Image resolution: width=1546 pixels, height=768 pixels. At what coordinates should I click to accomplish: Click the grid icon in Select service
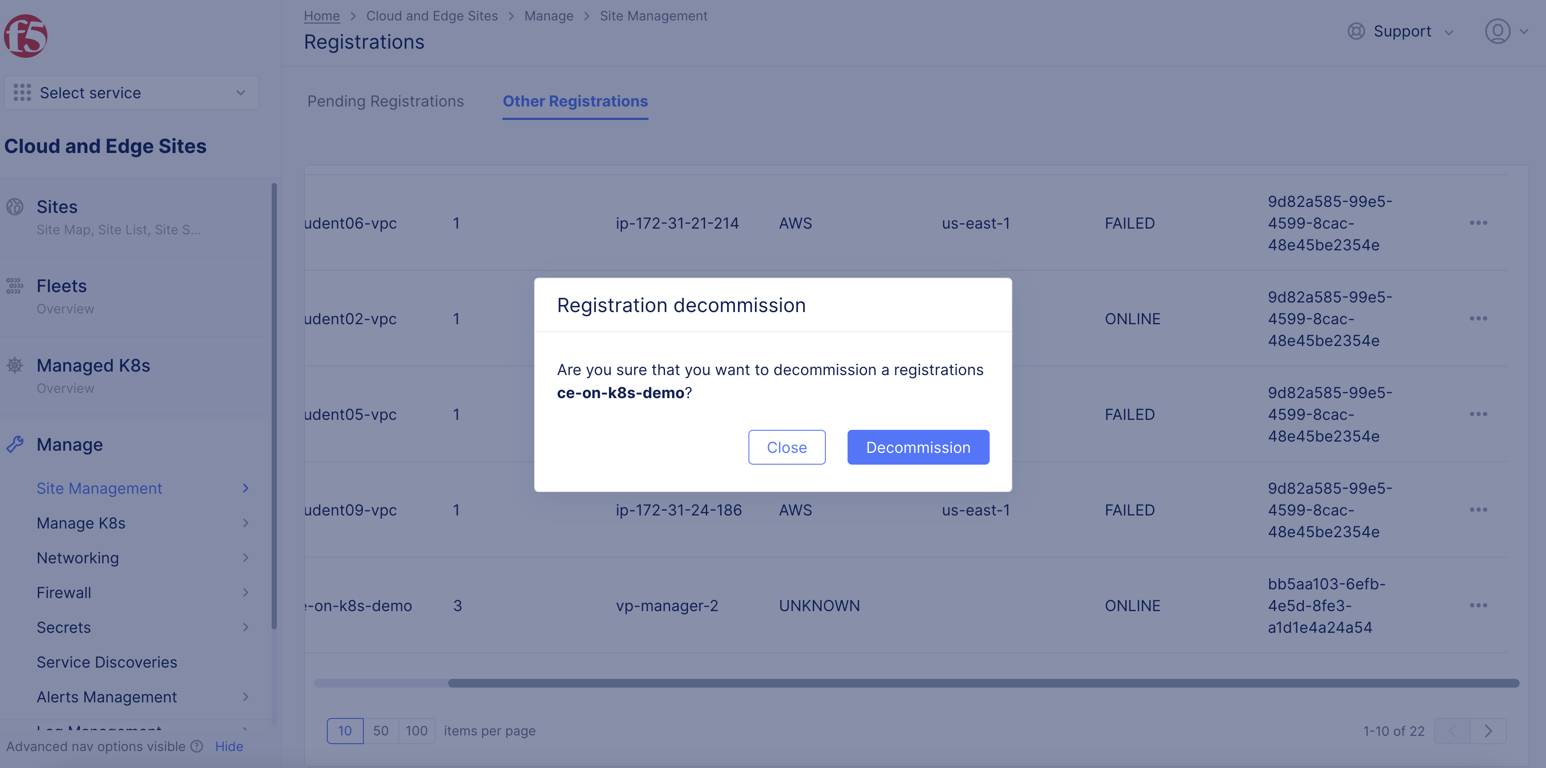(22, 93)
